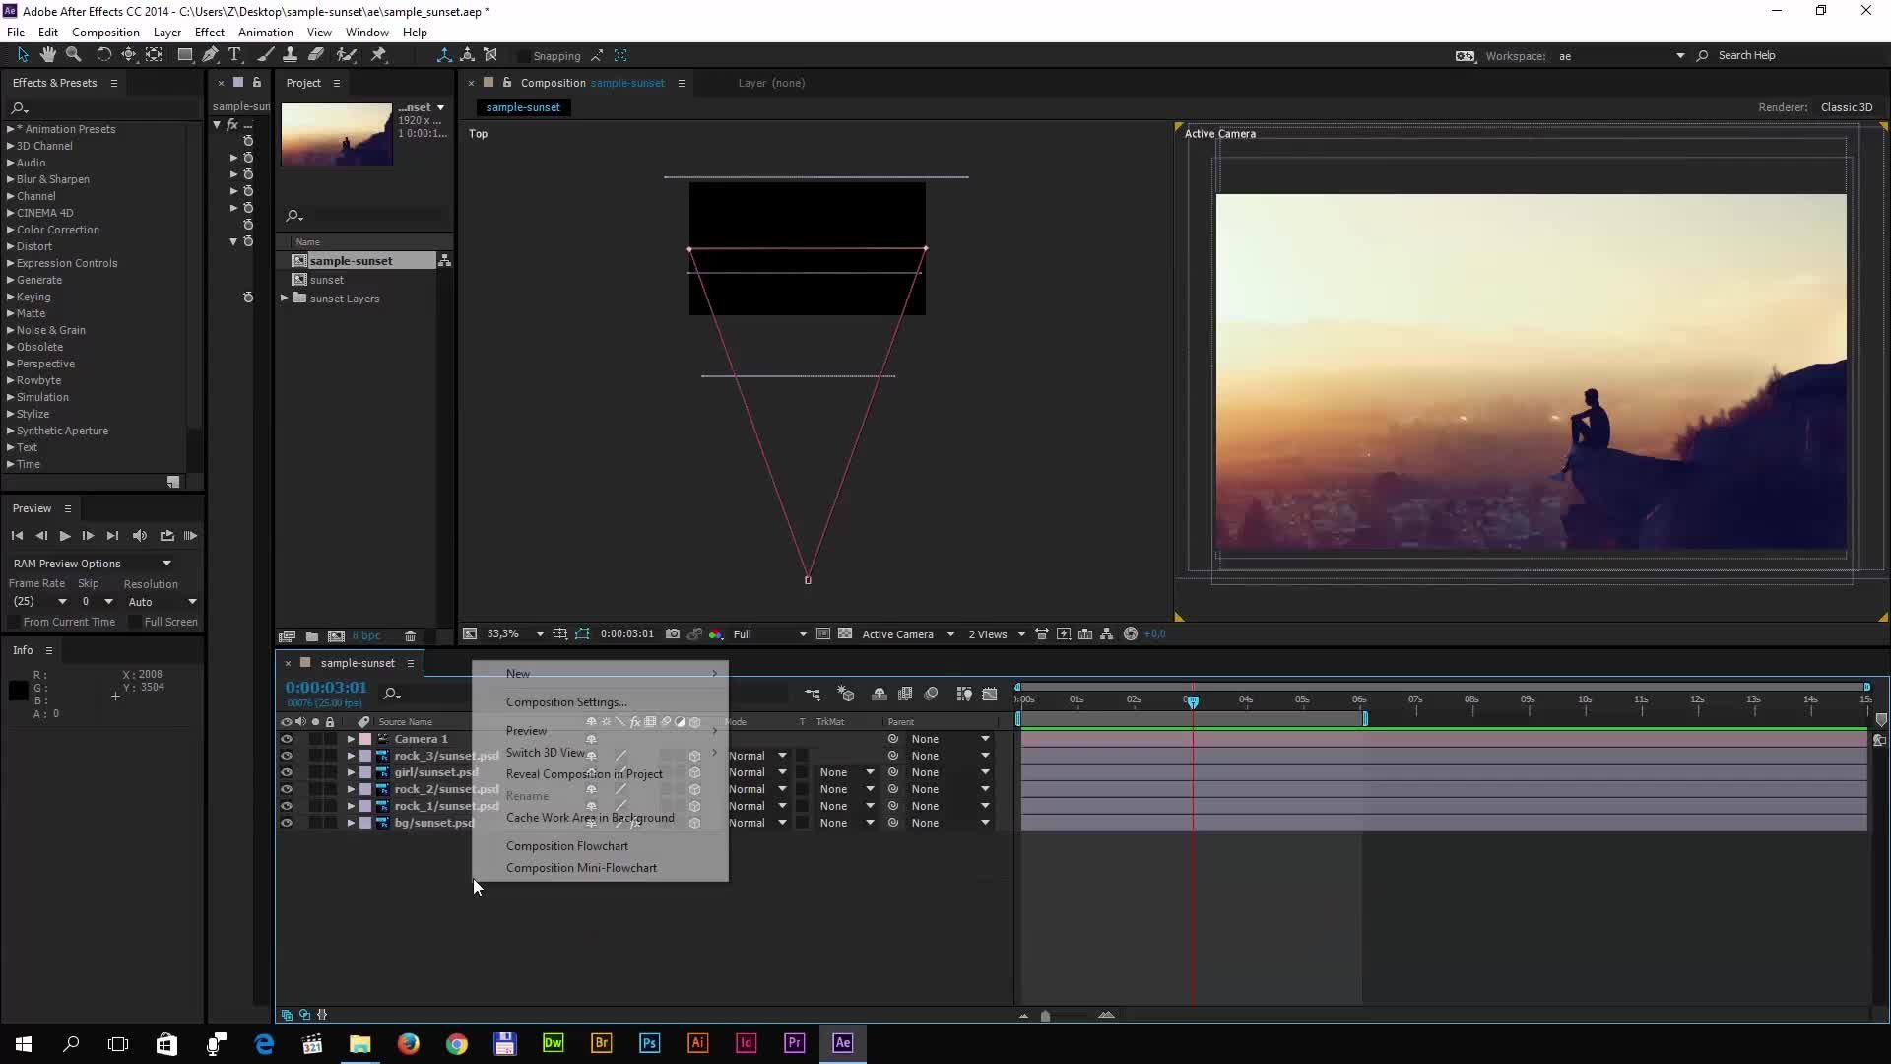
Task: Click the delete trash icon in Project panel
Action: (x=411, y=636)
